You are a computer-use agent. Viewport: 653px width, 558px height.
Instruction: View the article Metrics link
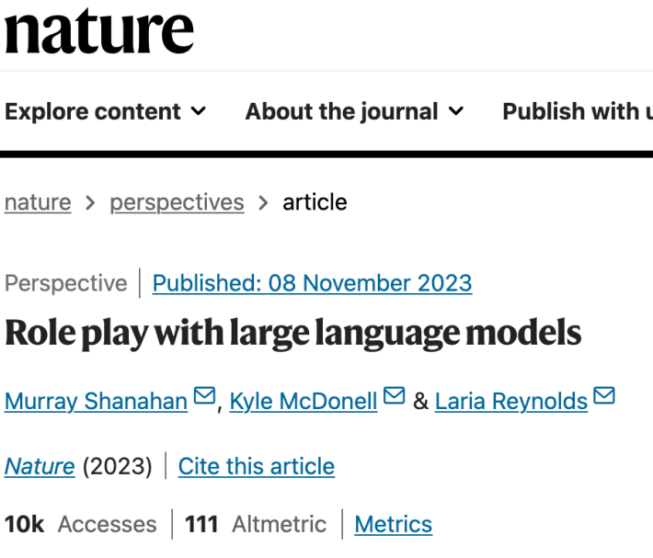pos(393,524)
